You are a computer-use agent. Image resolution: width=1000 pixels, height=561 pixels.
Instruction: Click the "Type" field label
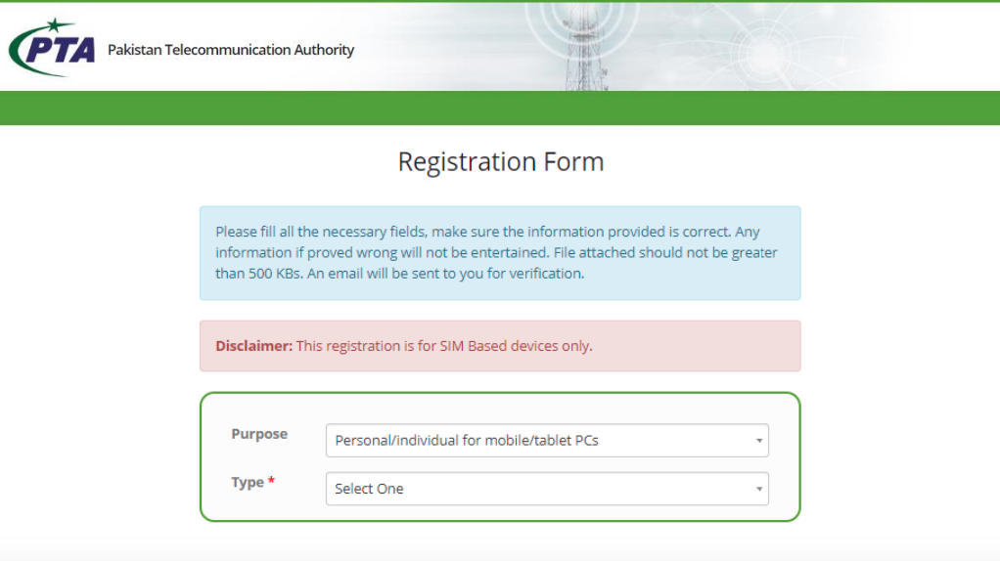(248, 483)
